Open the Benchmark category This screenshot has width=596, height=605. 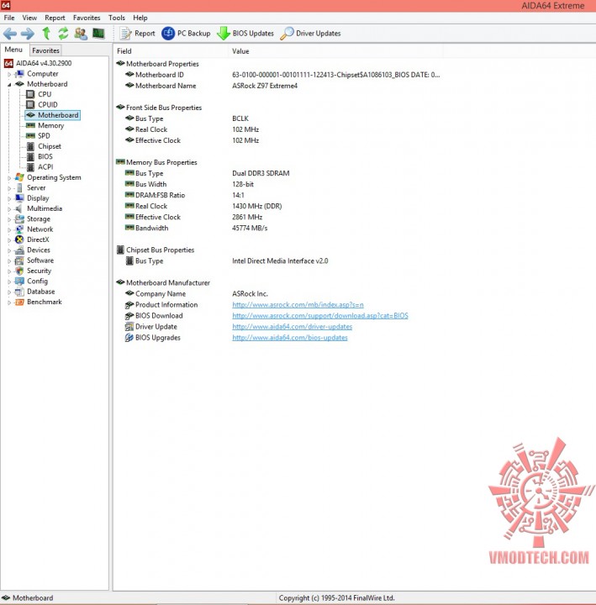(x=44, y=302)
